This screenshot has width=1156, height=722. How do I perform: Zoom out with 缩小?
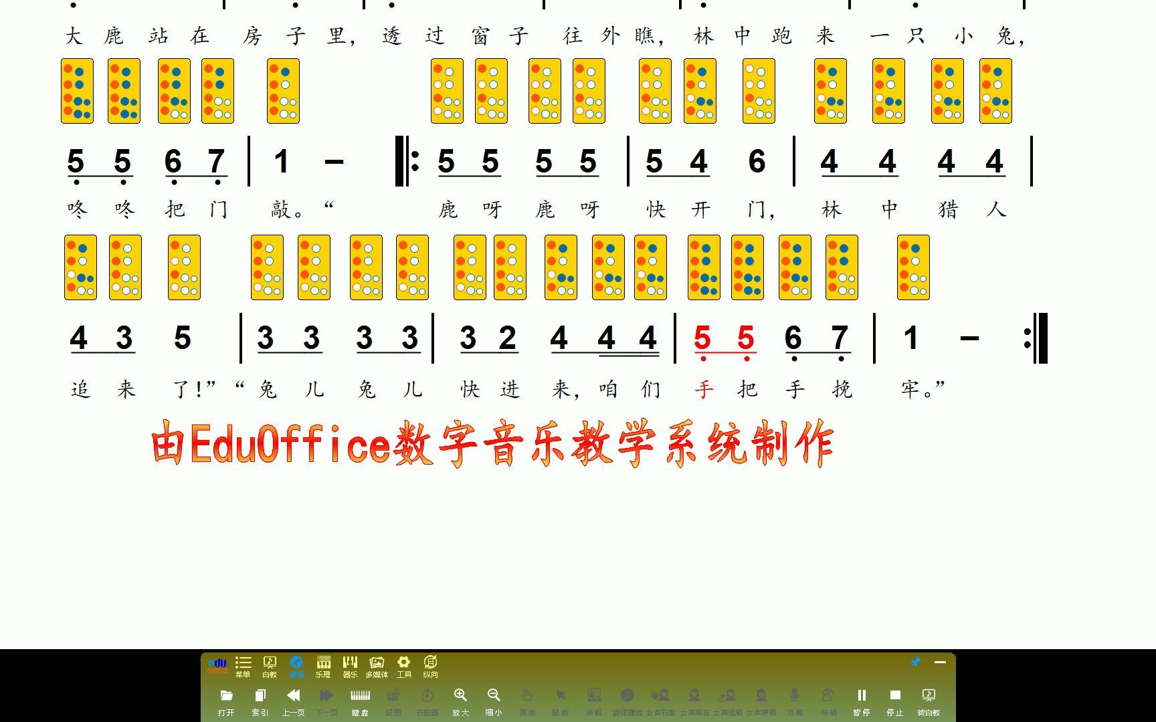(x=494, y=702)
